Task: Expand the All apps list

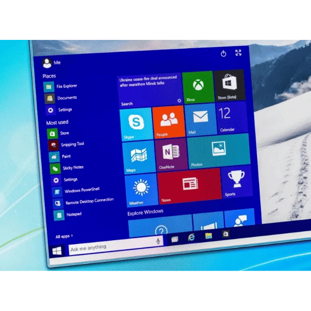Action: coord(64,236)
